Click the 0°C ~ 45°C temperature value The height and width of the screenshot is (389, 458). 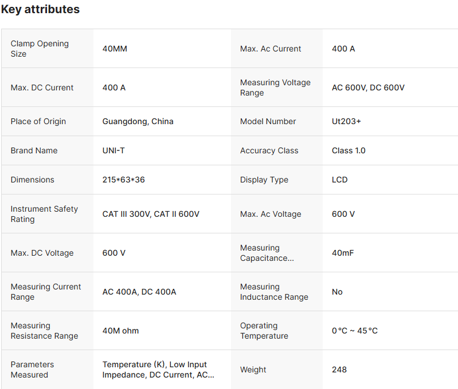[355, 331]
